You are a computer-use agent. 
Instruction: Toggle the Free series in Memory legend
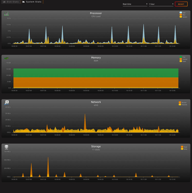(x=183, y=57)
